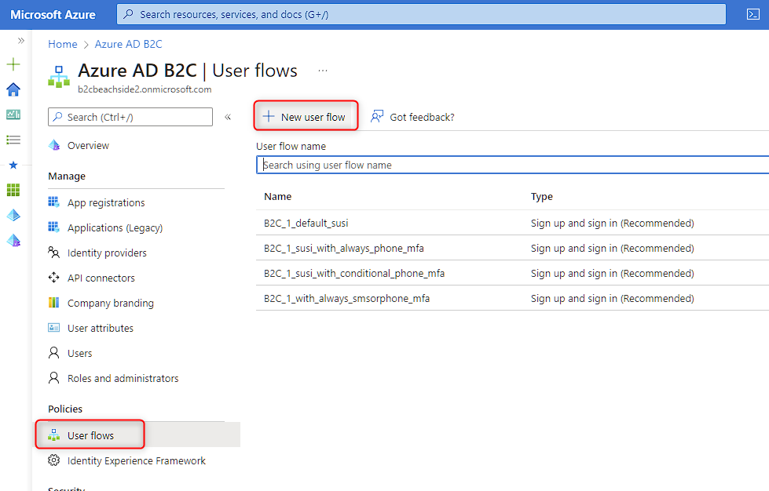Viewport: 769px width, 491px height.
Task: Click the Microsoft Azure logo text
Action: coord(53,15)
